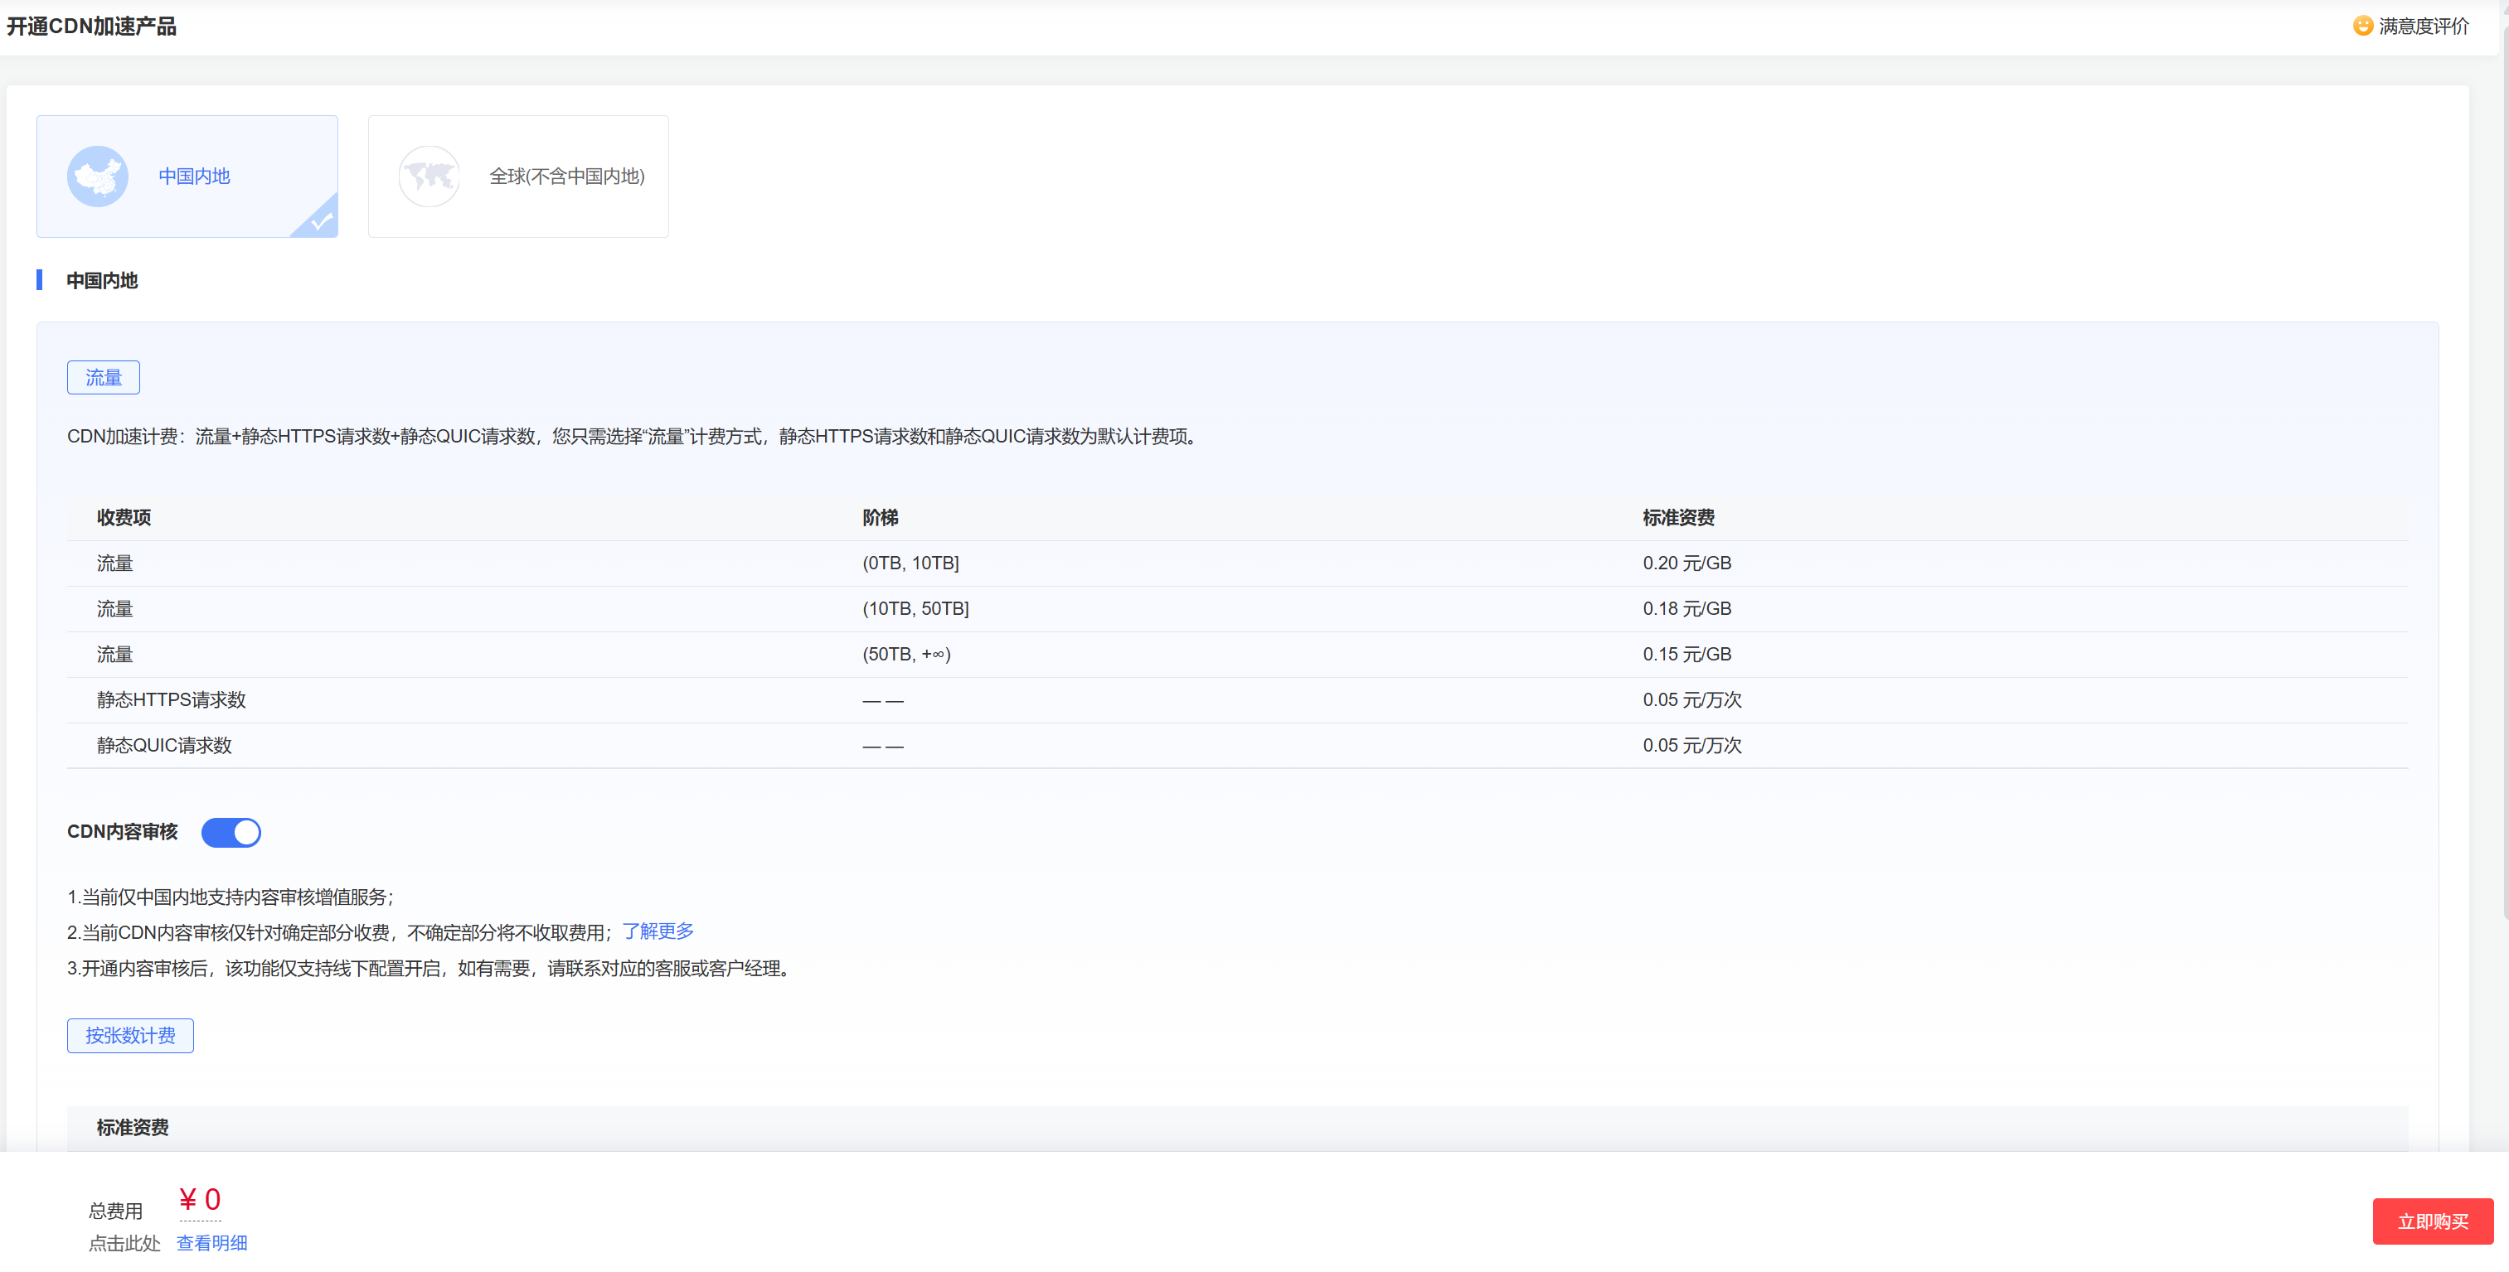Click the selected checkmark corner on 中国内地 card
Viewport: 2509px width, 1272px height.
click(x=322, y=222)
